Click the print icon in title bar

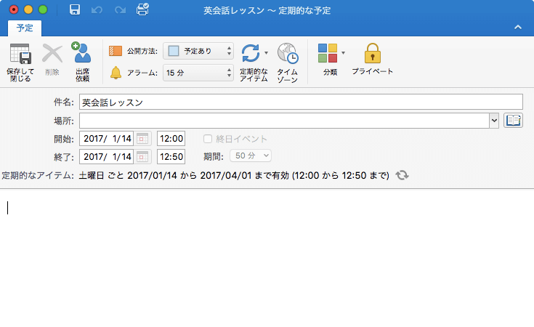point(142,9)
